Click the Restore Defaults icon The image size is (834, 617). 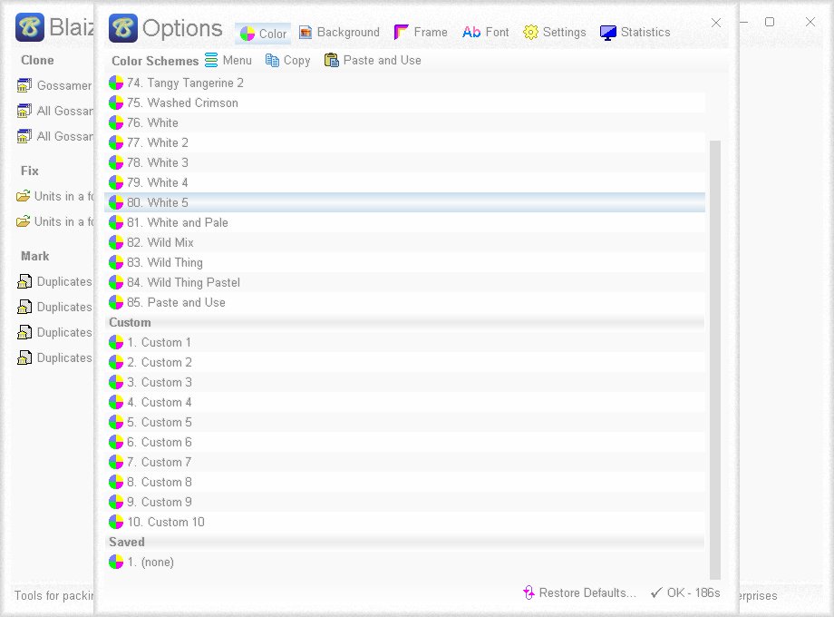point(529,593)
